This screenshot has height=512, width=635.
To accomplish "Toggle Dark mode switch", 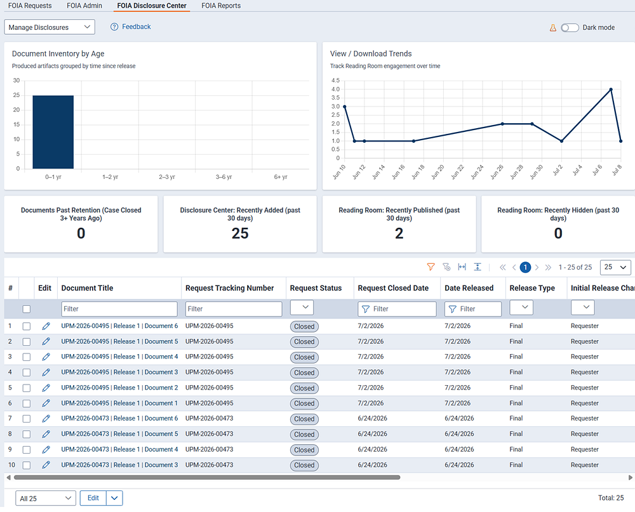I will pos(570,27).
